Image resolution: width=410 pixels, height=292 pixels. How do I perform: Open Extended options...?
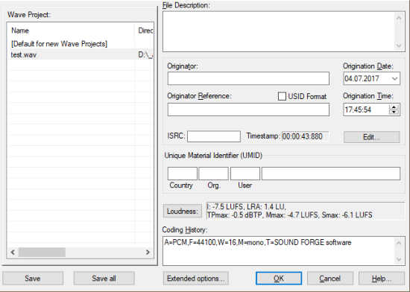tap(196, 279)
